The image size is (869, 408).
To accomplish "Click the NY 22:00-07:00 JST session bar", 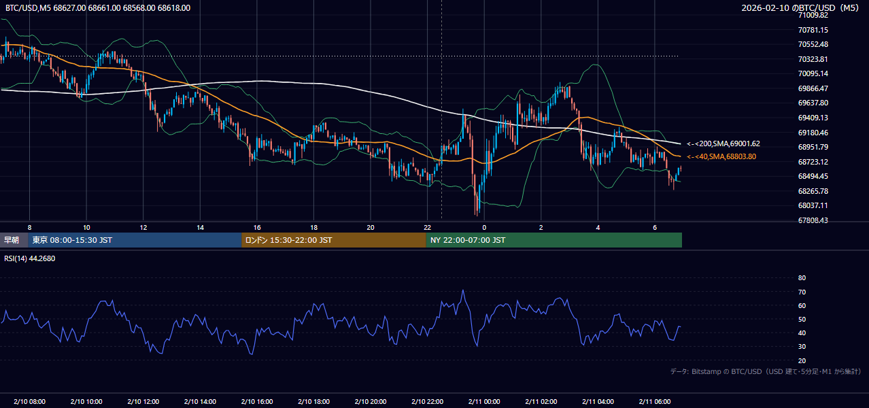I will point(554,240).
